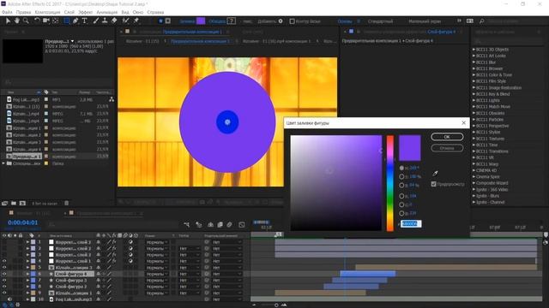
Task: Select the Zoom magnifier tool
Action: (26, 21)
